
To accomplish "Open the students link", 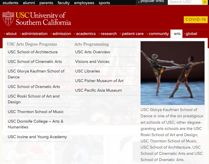I will tap(10, 3).
